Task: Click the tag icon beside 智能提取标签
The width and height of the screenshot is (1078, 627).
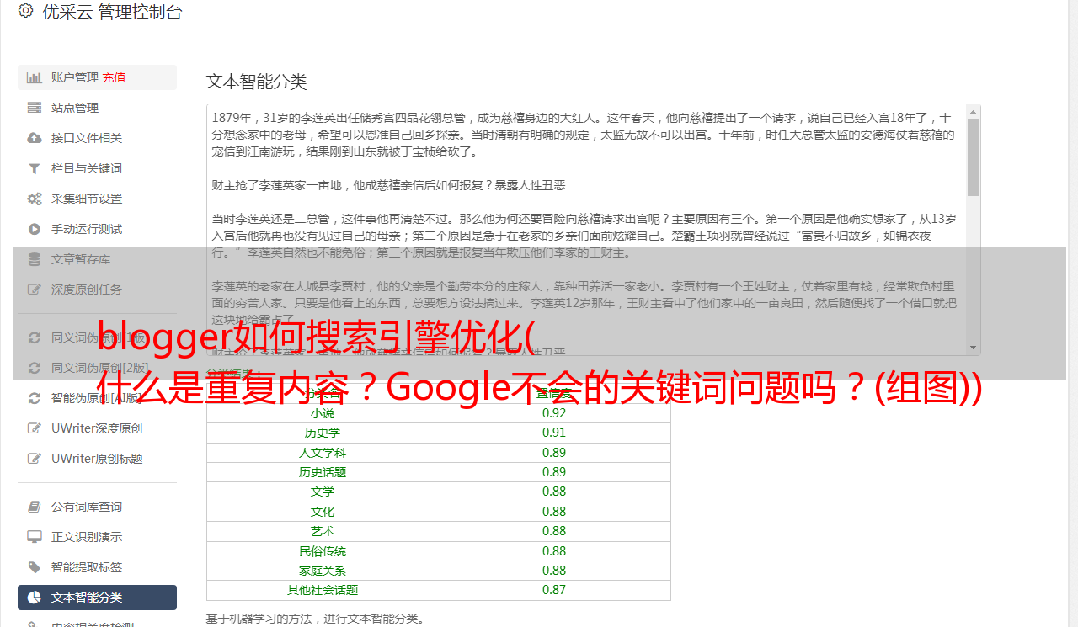Action: 35,567
